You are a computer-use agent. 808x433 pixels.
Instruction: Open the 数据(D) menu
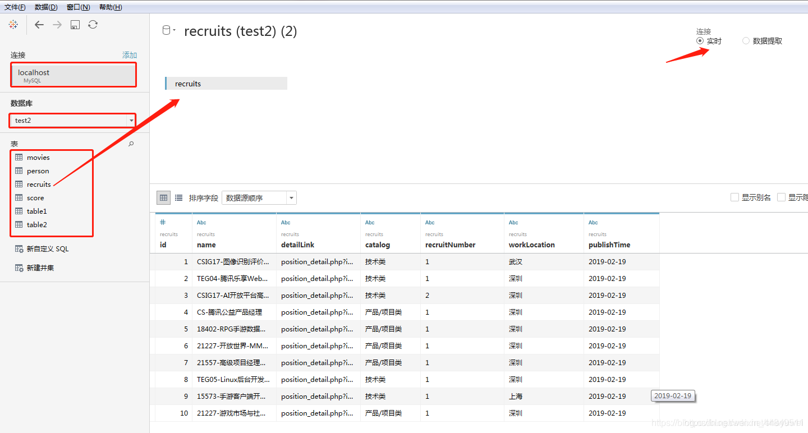tap(45, 7)
